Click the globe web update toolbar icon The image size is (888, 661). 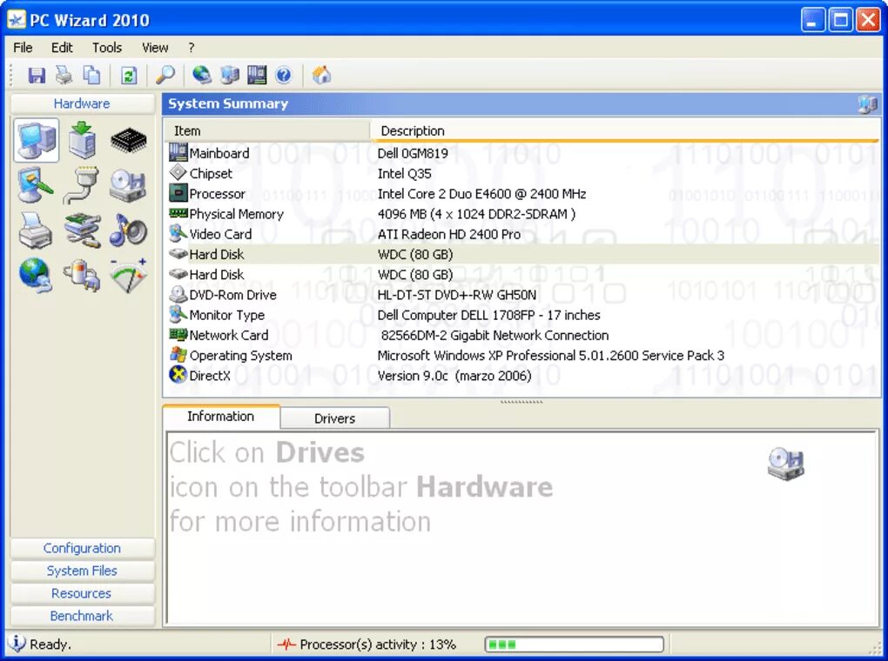tap(202, 75)
